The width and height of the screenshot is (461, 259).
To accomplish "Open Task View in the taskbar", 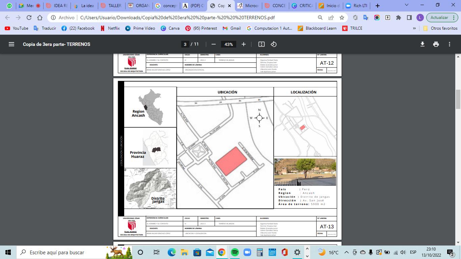I will point(156,252).
